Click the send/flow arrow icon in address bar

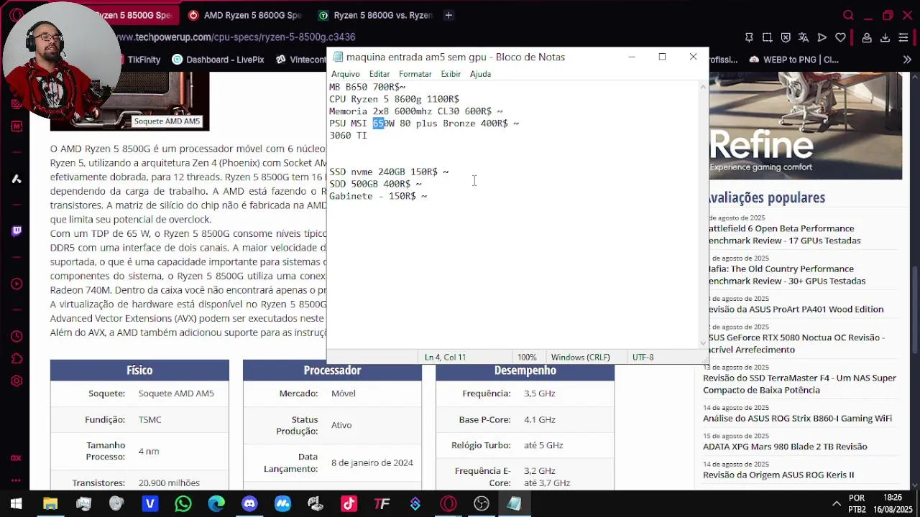[x=822, y=37]
